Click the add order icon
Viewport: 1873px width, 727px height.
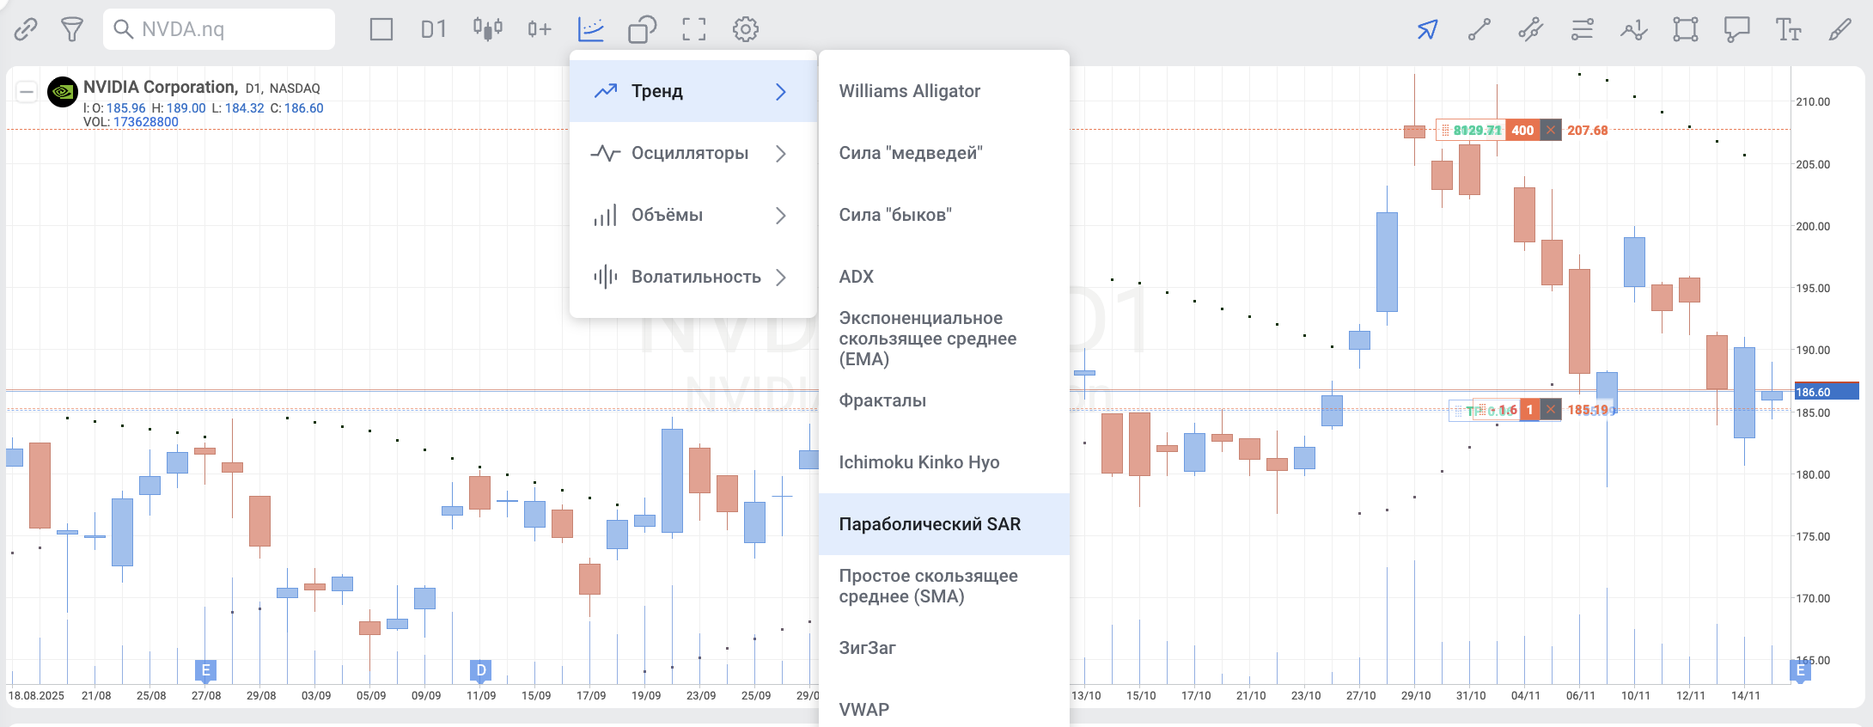click(x=539, y=29)
